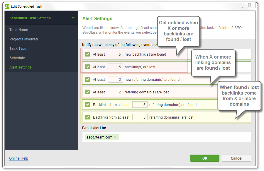Screen dimensions: 264x171
Task: Edit new referring domains found number field
Action: click(115, 79)
